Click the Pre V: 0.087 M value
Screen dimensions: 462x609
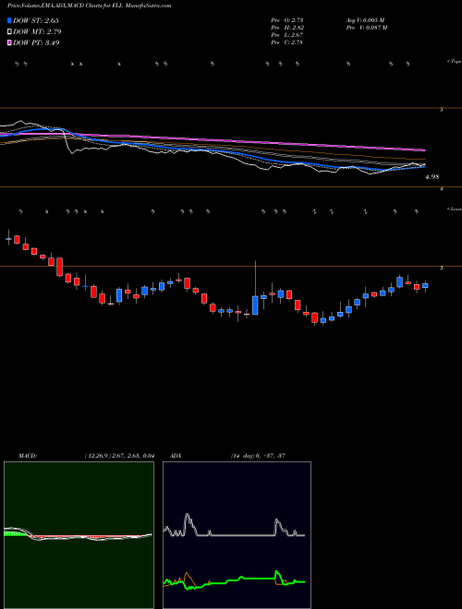pyautogui.click(x=366, y=27)
